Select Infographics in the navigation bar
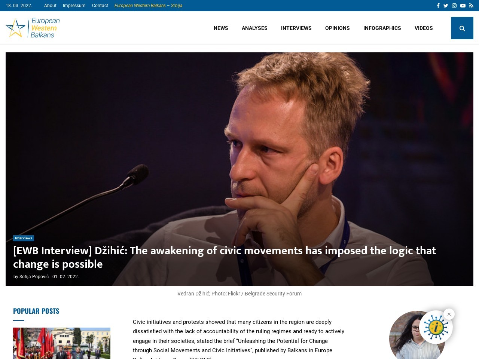This screenshot has width=479, height=359. (382, 28)
